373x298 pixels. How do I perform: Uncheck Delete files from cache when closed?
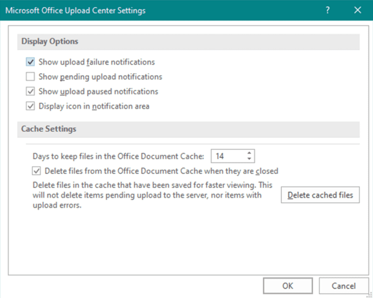[x=37, y=171]
